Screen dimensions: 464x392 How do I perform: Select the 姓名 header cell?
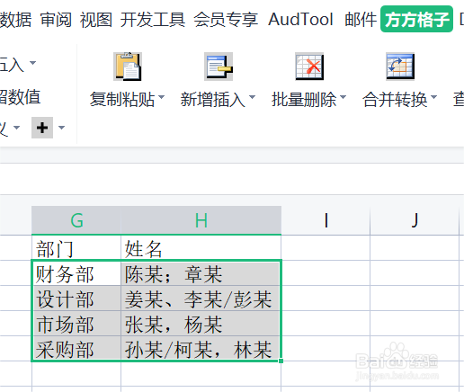(x=201, y=247)
